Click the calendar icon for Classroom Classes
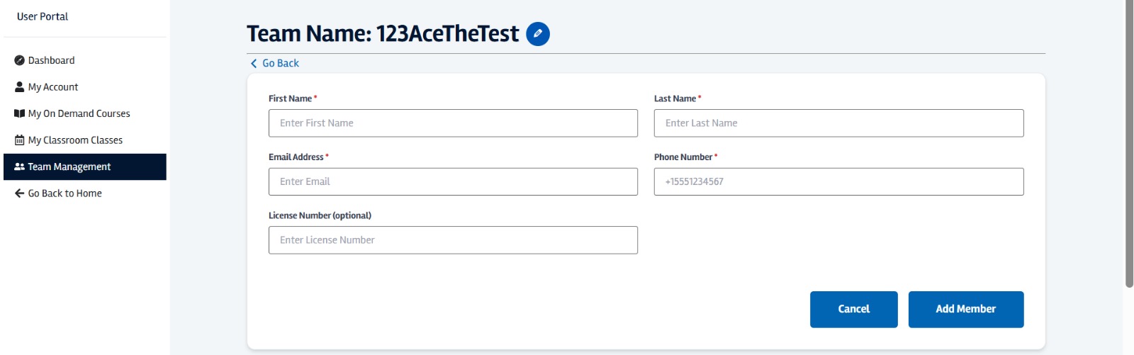1134x355 pixels. [x=20, y=140]
